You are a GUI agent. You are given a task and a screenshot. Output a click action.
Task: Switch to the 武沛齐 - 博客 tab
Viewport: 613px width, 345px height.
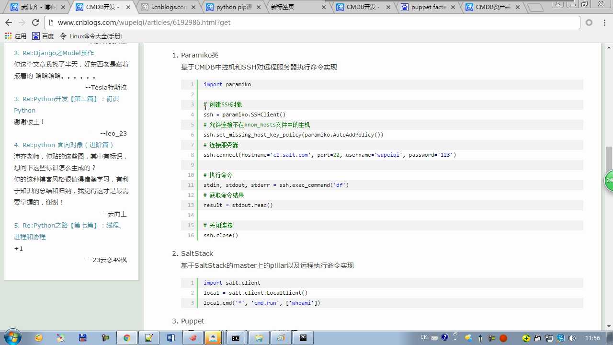click(37, 7)
